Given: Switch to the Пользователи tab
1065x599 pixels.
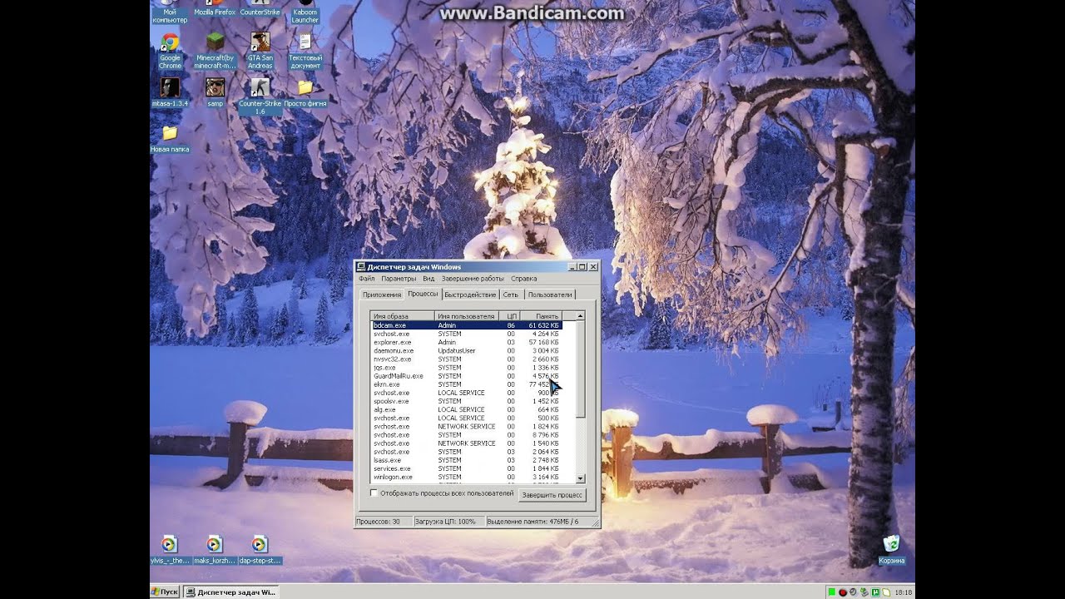Looking at the screenshot, I should click(550, 295).
